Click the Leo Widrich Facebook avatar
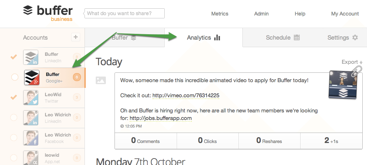This screenshot has width=367, height=165. click(x=31, y=138)
